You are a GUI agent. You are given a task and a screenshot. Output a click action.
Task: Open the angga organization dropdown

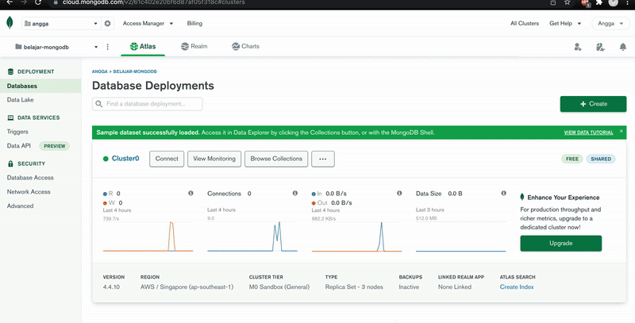pyautogui.click(x=62, y=24)
